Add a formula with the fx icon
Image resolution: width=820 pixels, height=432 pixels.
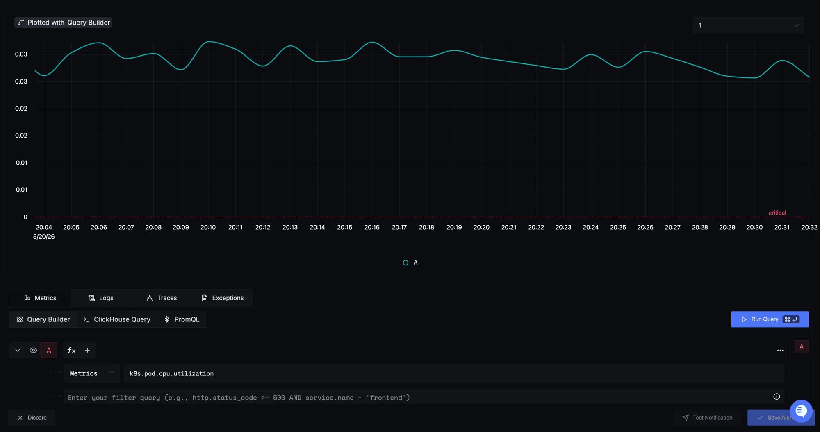[x=71, y=350]
